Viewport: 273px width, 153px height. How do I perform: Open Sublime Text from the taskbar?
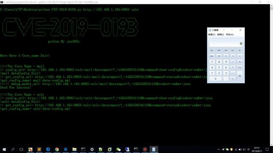point(39,149)
